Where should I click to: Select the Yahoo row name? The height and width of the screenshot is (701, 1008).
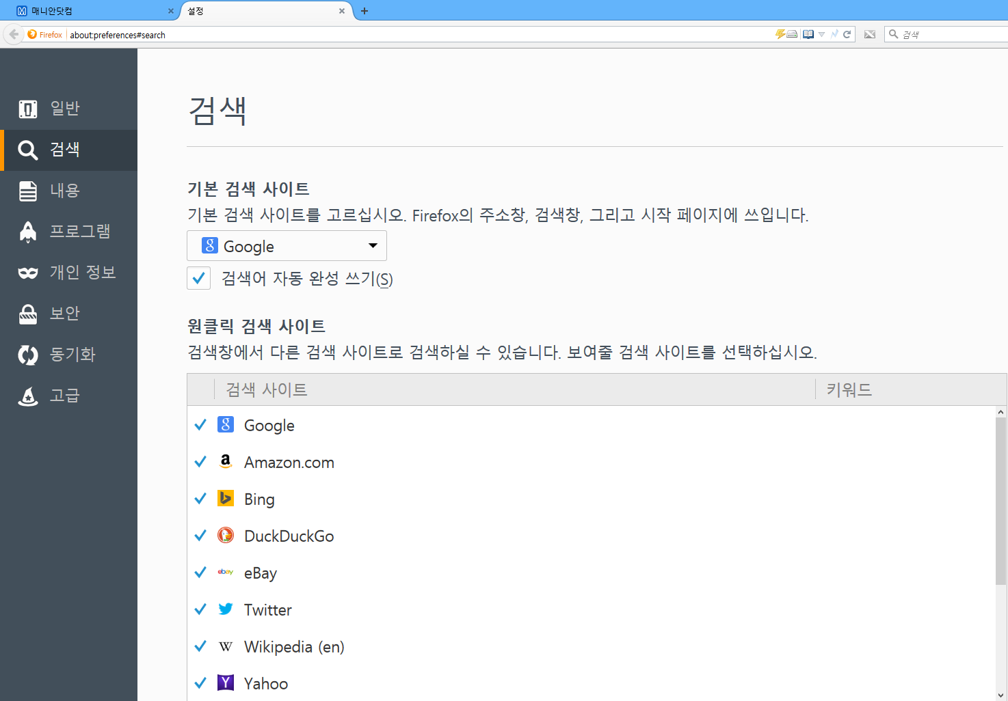tap(266, 684)
